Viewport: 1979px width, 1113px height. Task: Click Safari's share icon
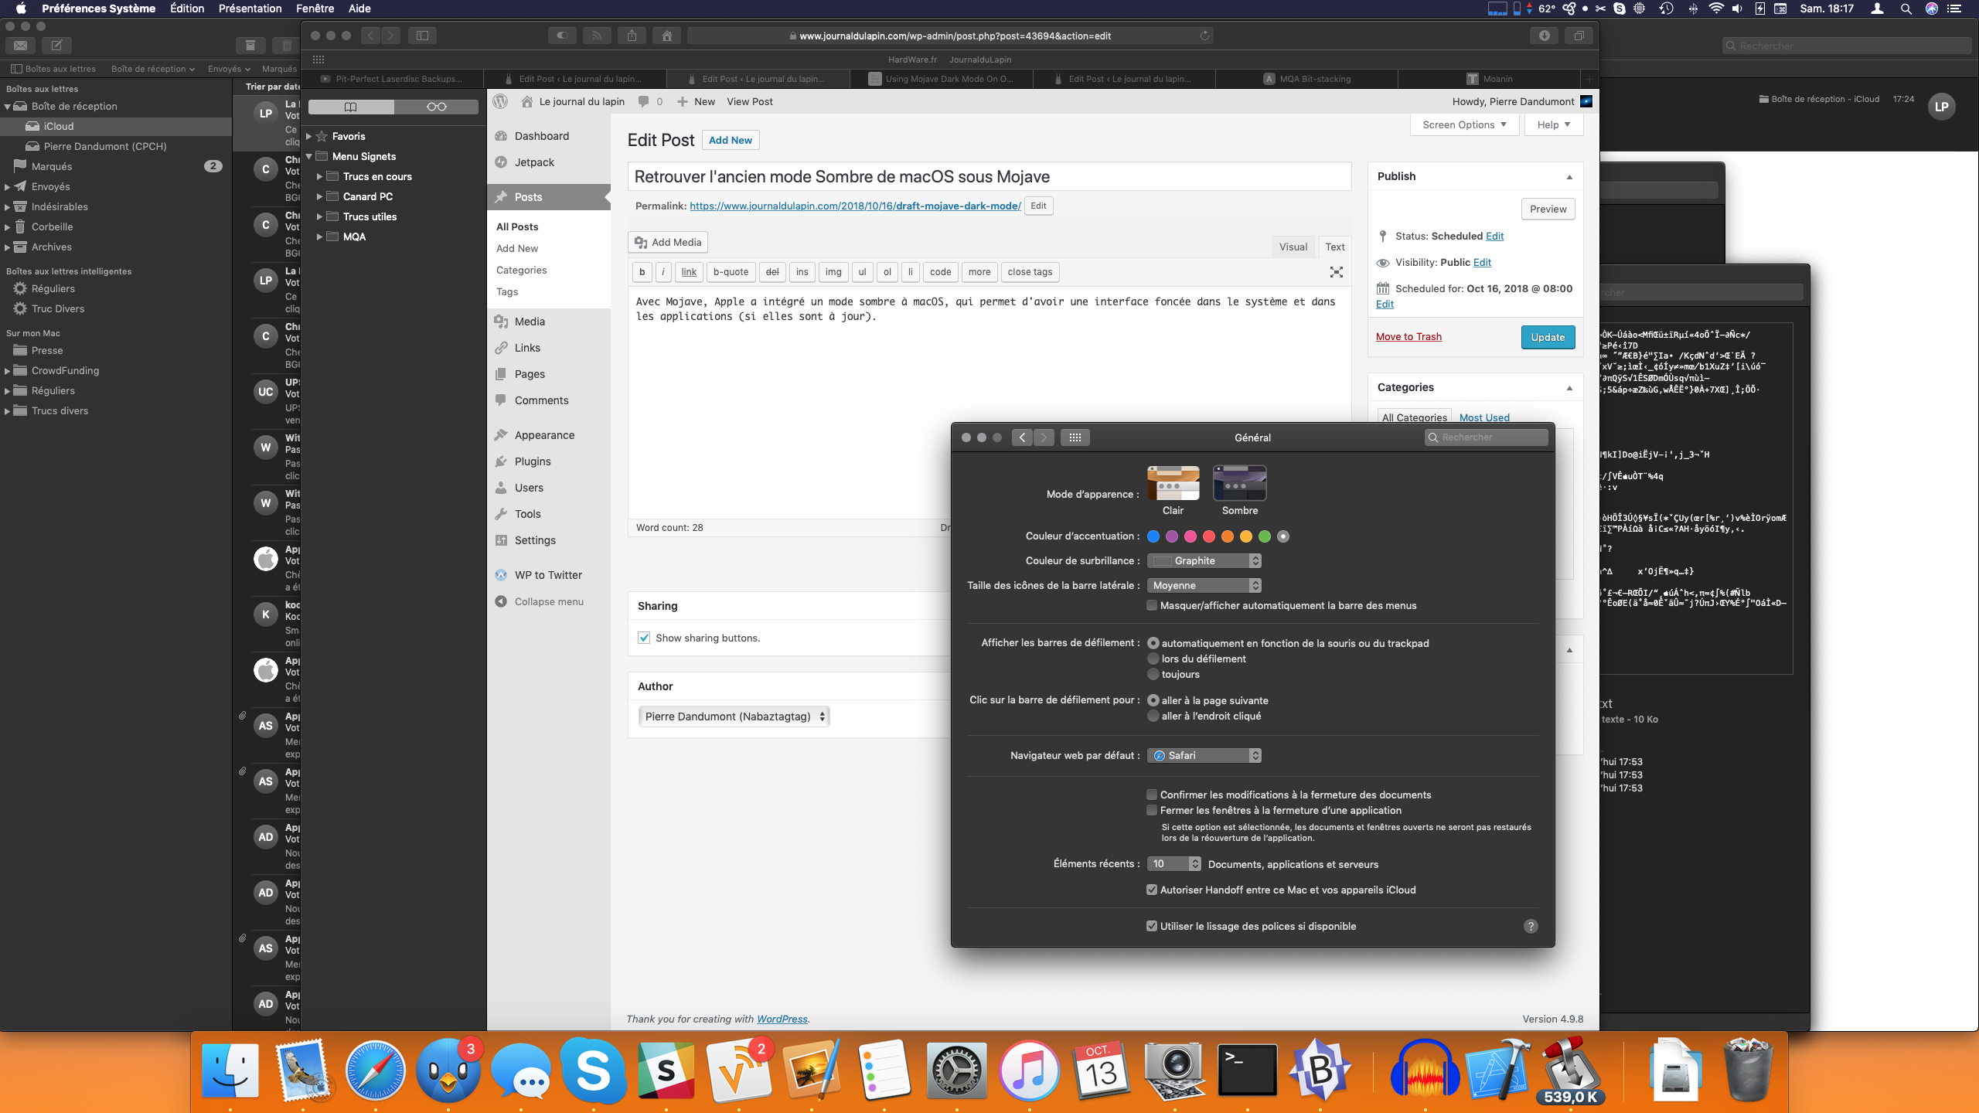[632, 36]
